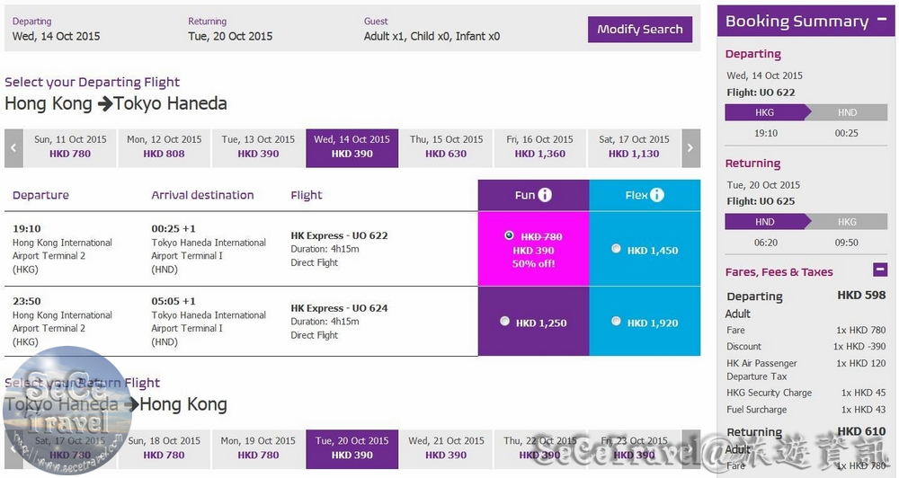The width and height of the screenshot is (899, 478).
Task: Choose return date Sun, 18 Oct 2015
Action: click(x=164, y=448)
